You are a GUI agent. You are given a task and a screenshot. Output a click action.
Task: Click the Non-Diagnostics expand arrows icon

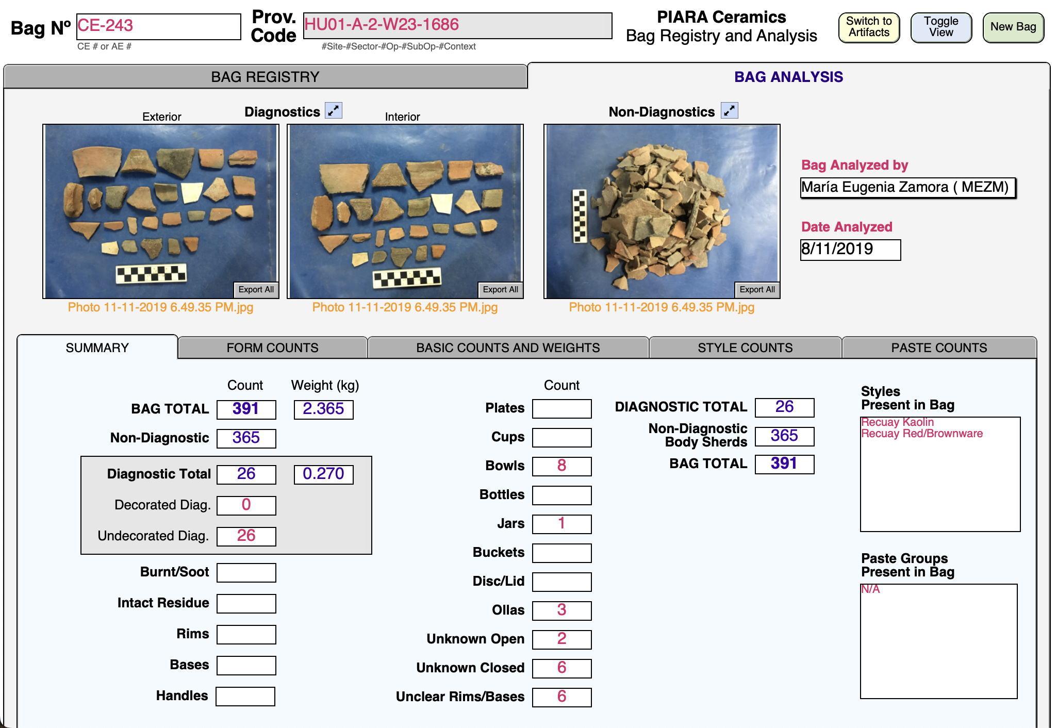point(729,110)
